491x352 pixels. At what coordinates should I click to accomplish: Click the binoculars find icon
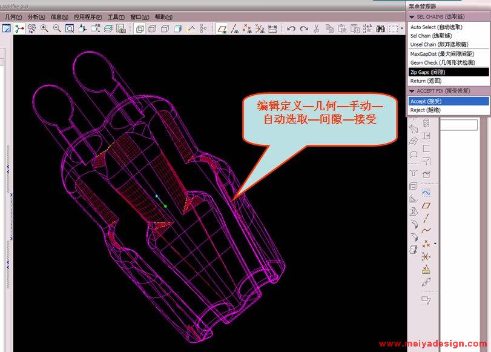(x=381, y=28)
